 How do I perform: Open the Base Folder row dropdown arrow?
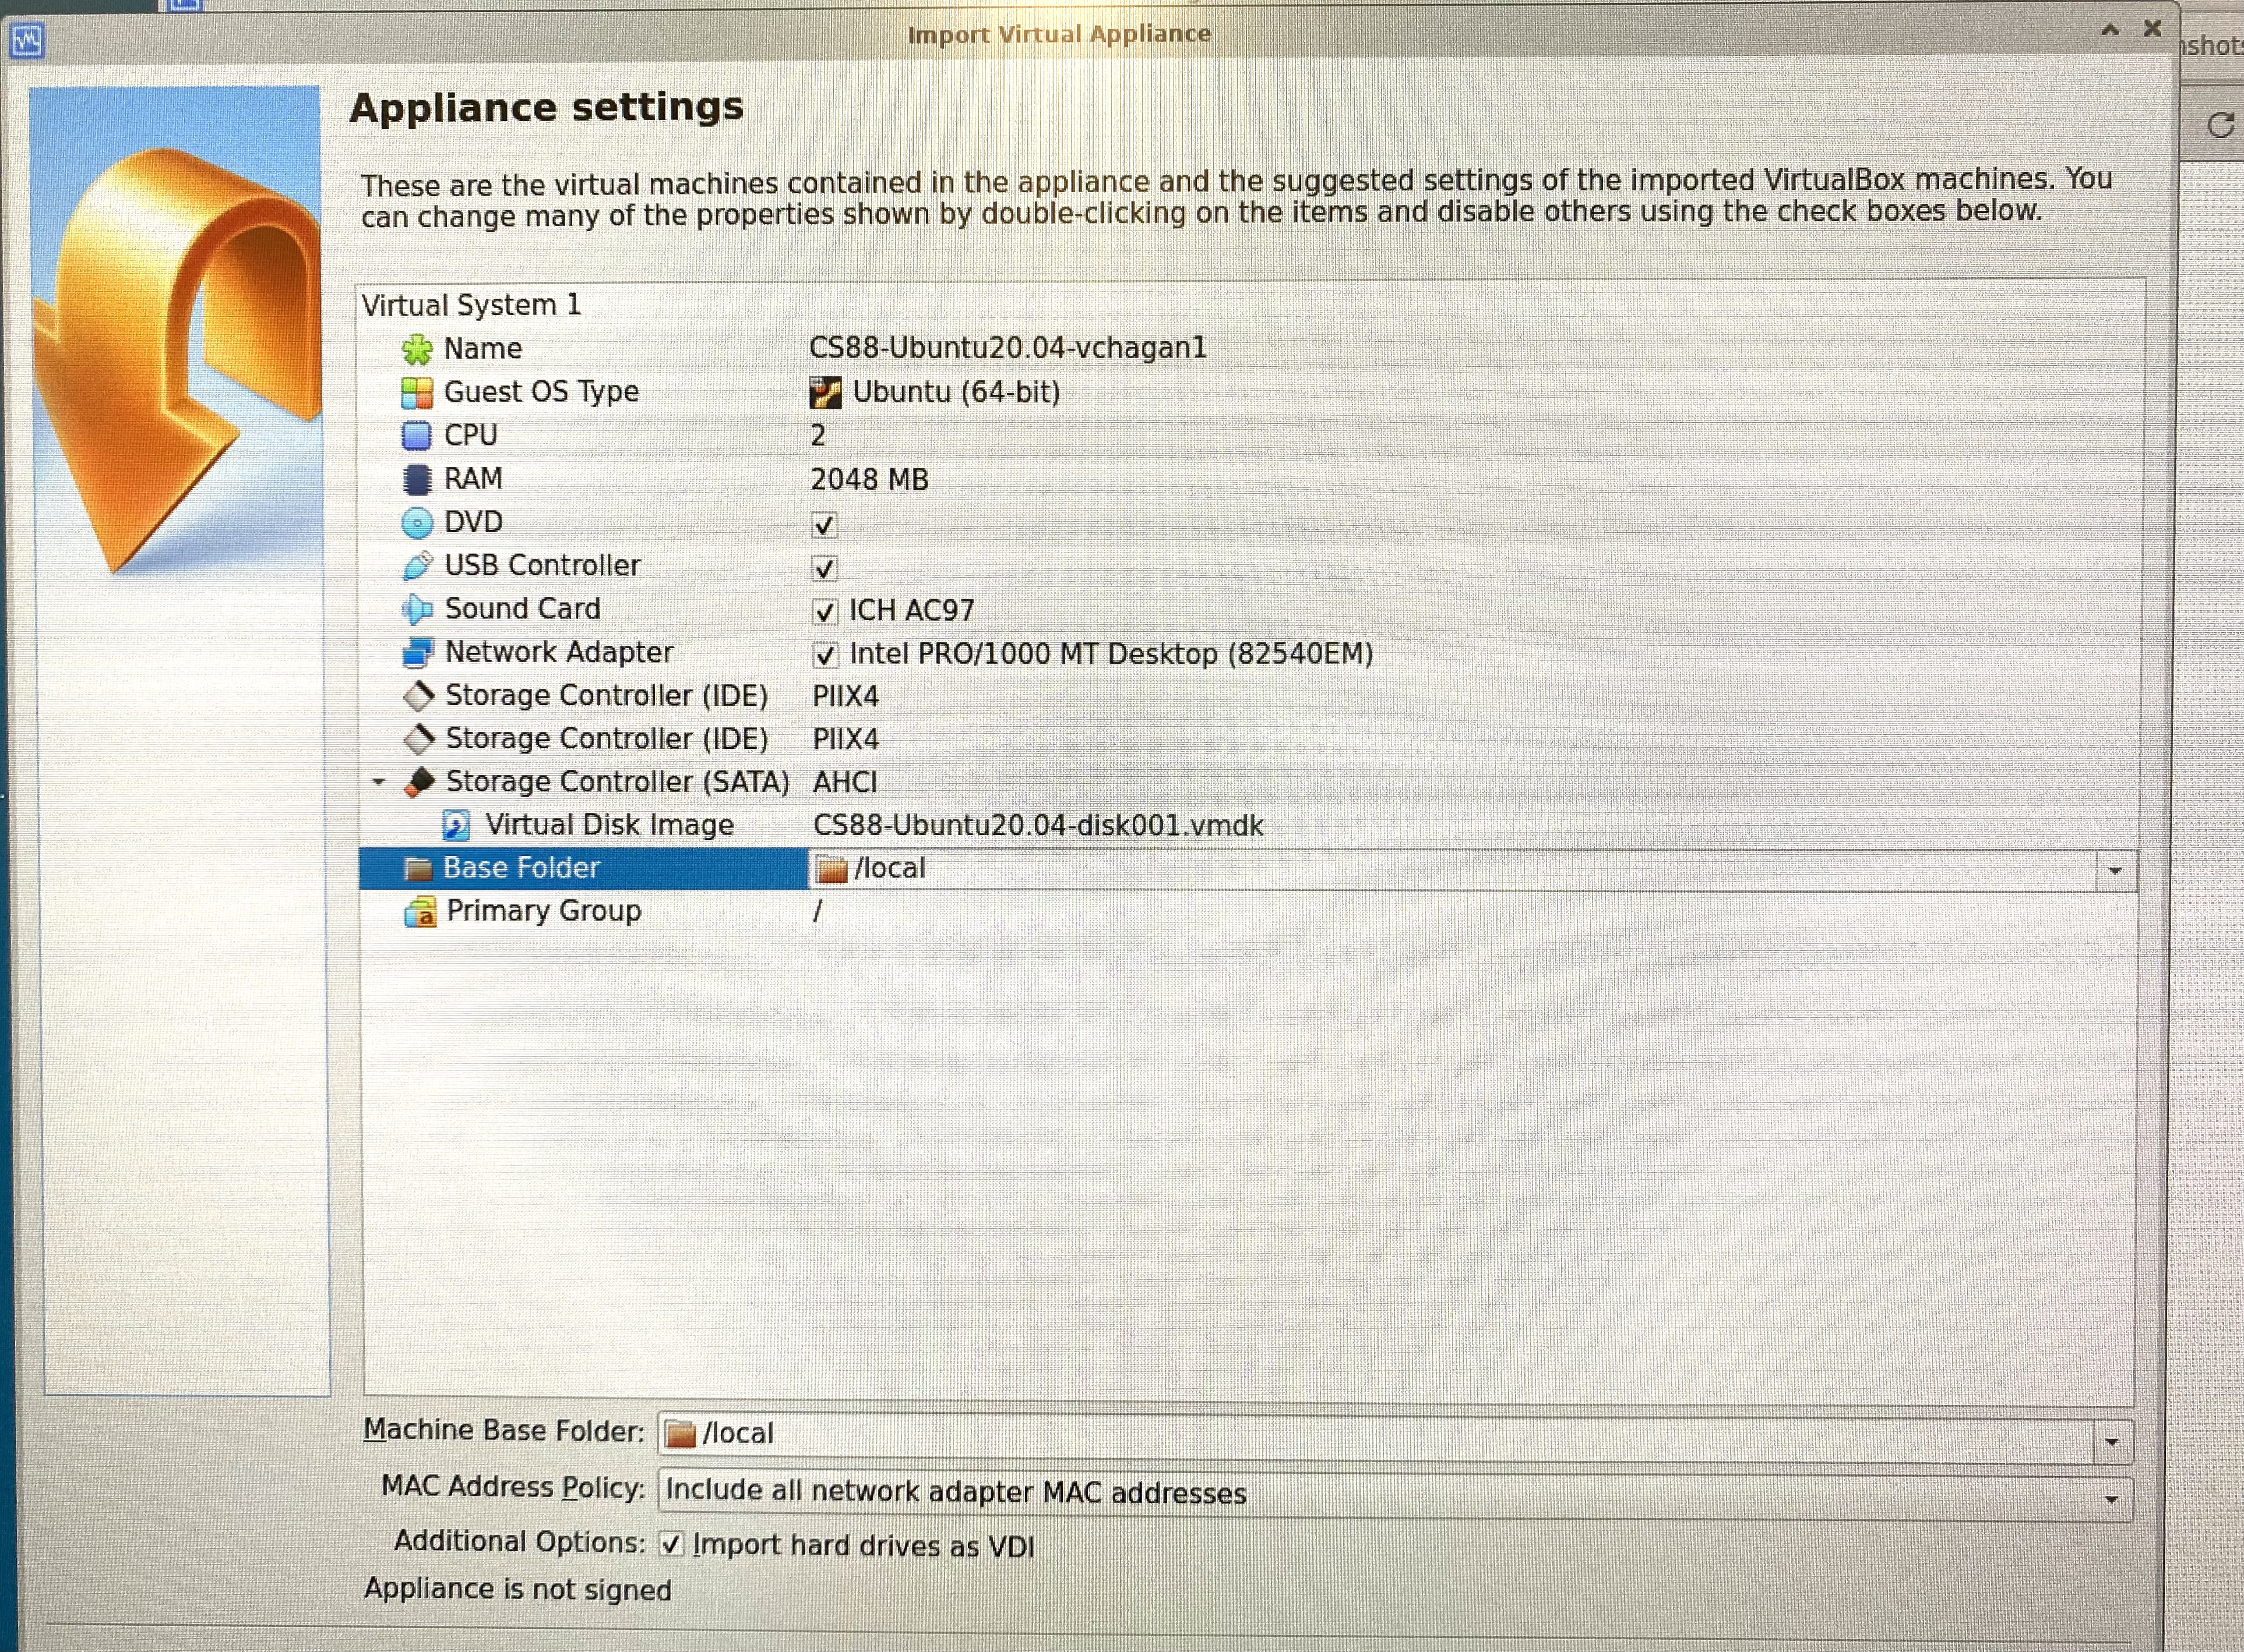point(2114,871)
